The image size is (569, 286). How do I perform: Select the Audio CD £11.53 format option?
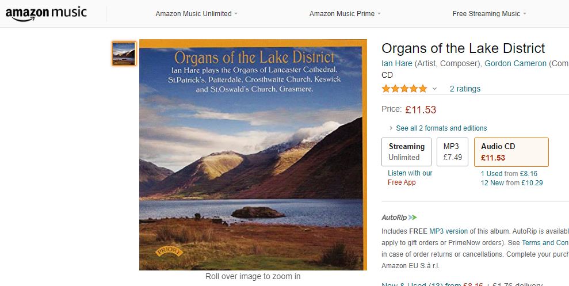[x=511, y=152]
